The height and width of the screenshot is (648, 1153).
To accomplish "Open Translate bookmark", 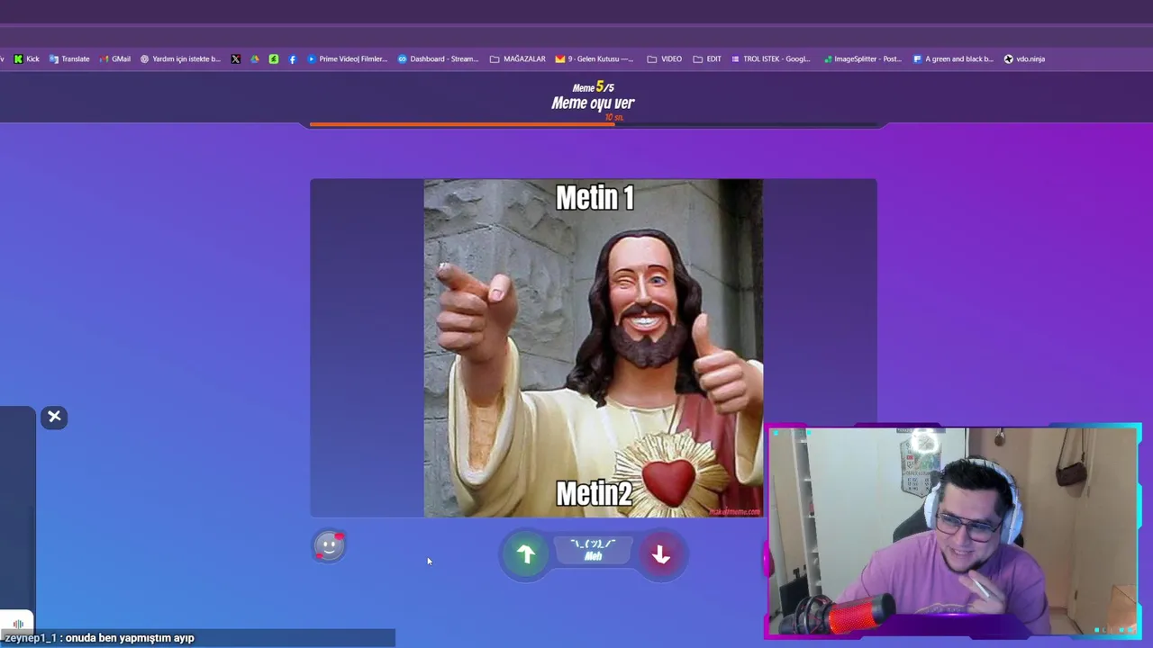I will pos(69,59).
